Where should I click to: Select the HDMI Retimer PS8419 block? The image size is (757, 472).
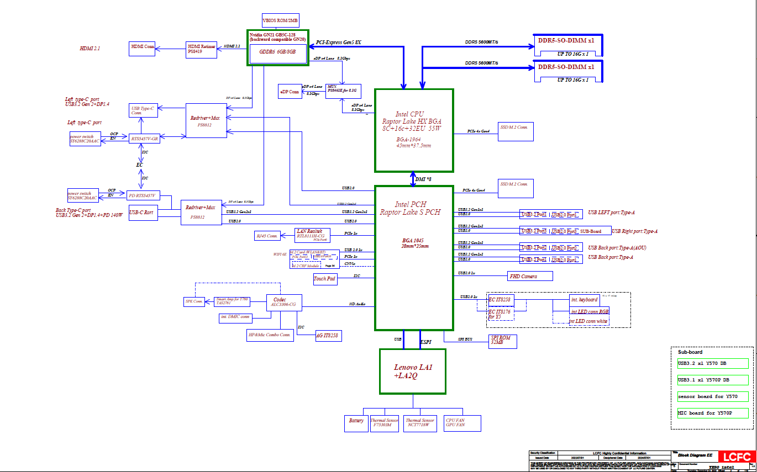[x=202, y=49]
